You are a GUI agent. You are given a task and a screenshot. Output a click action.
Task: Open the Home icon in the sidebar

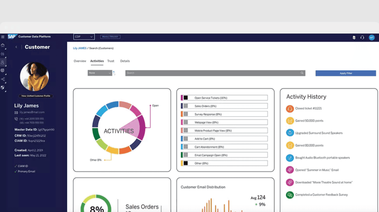pyautogui.click(x=3, y=45)
